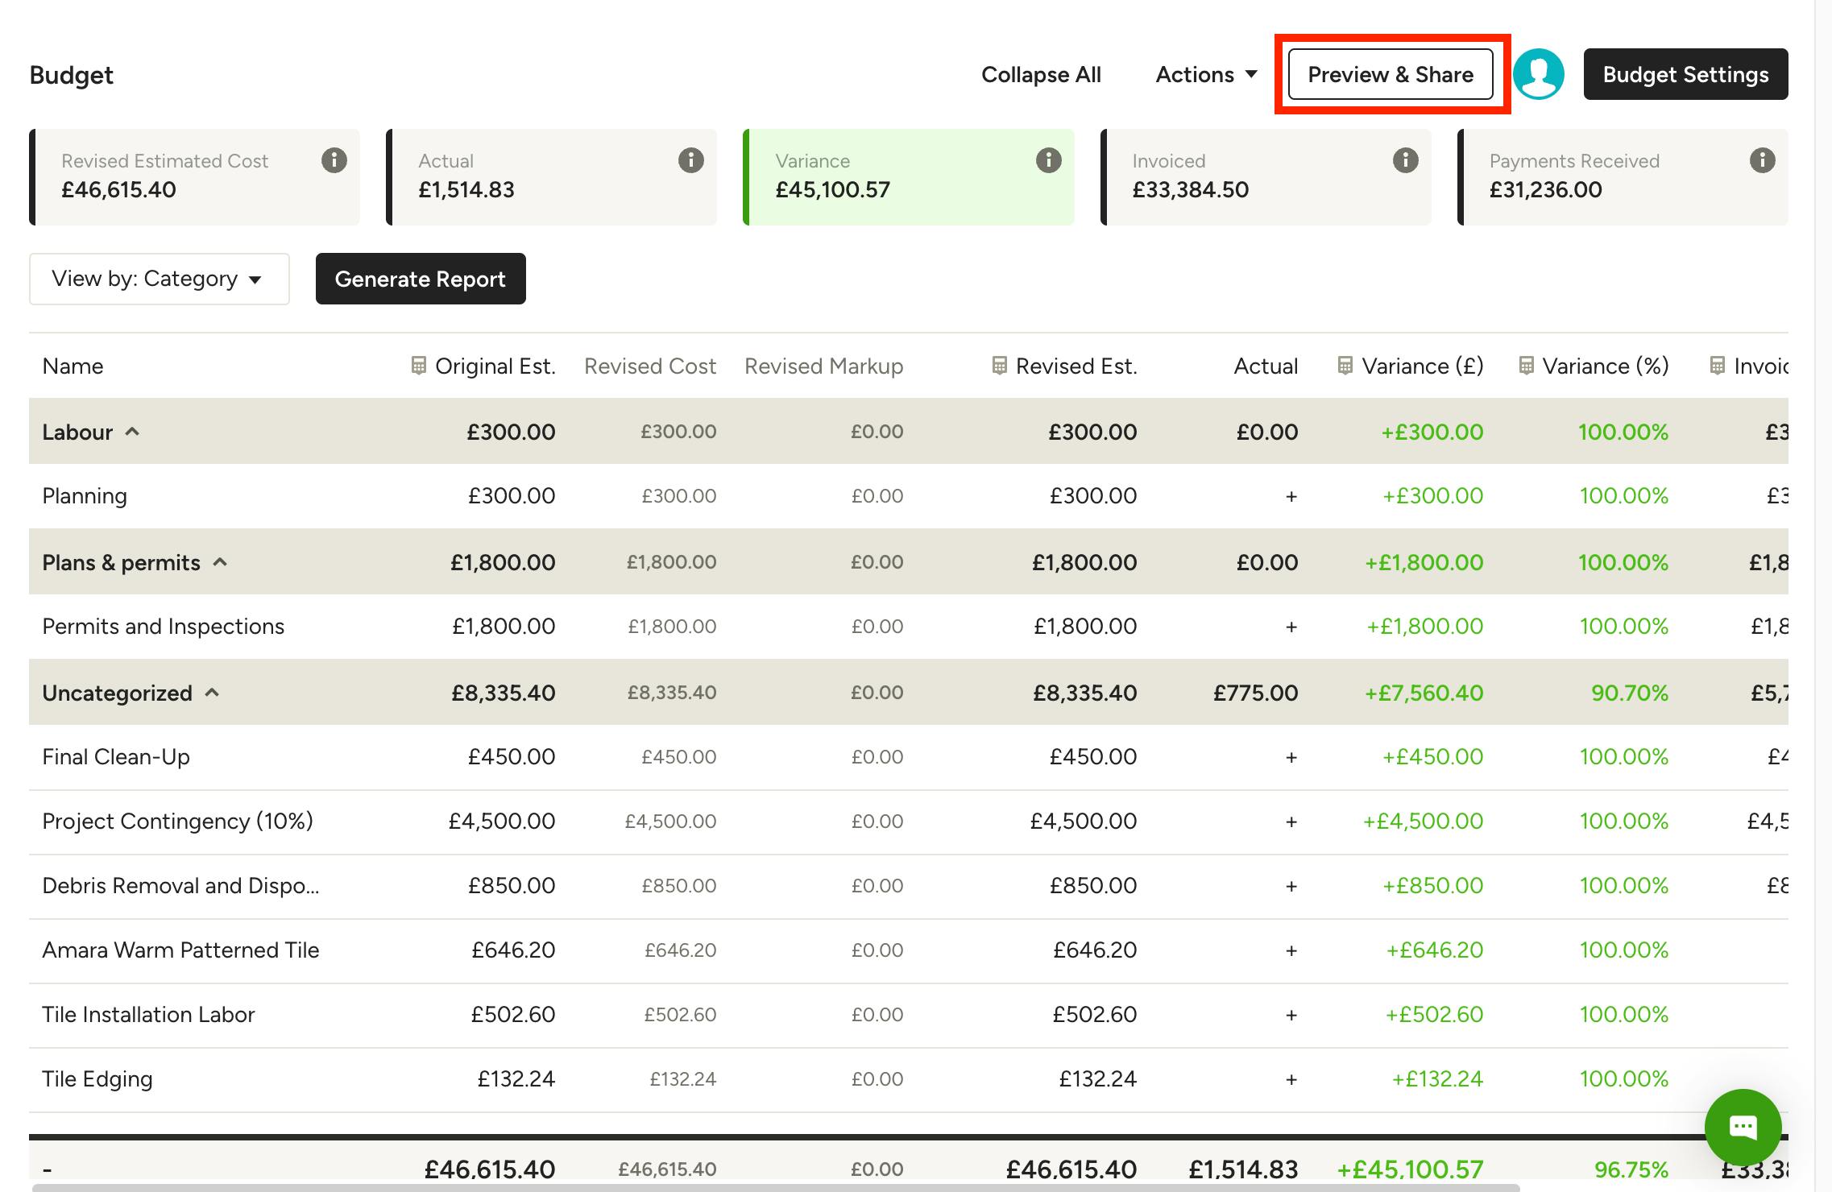Click Revised Markup £0.00 in Planning row
Image resolution: width=1832 pixels, height=1192 pixels.
(877, 496)
